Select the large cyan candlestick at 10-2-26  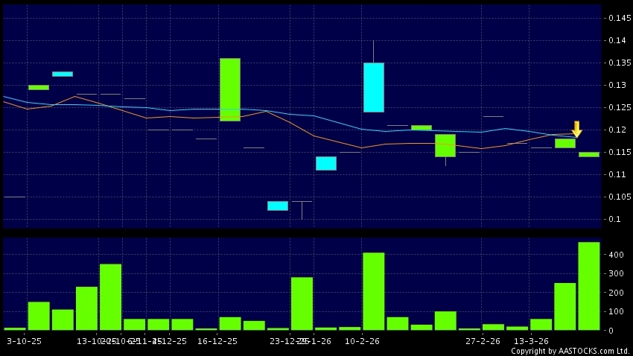(x=374, y=87)
